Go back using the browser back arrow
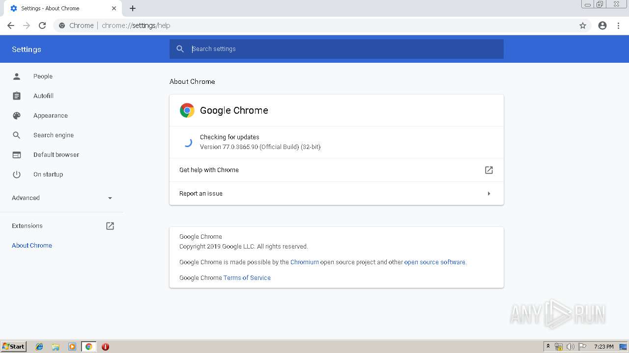Viewport: 629px width, 353px height. click(x=11, y=25)
